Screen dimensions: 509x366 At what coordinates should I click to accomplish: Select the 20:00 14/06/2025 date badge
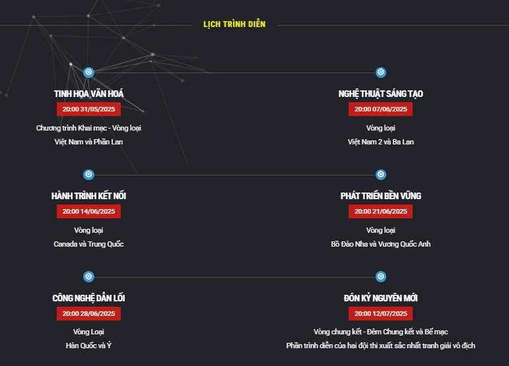coord(88,212)
